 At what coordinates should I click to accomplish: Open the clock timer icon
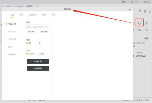pyautogui.click(x=146, y=30)
